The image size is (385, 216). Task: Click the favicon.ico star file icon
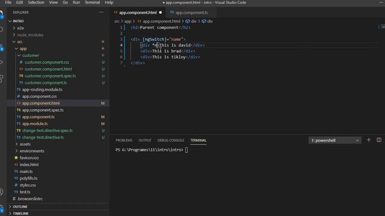click(x=16, y=158)
